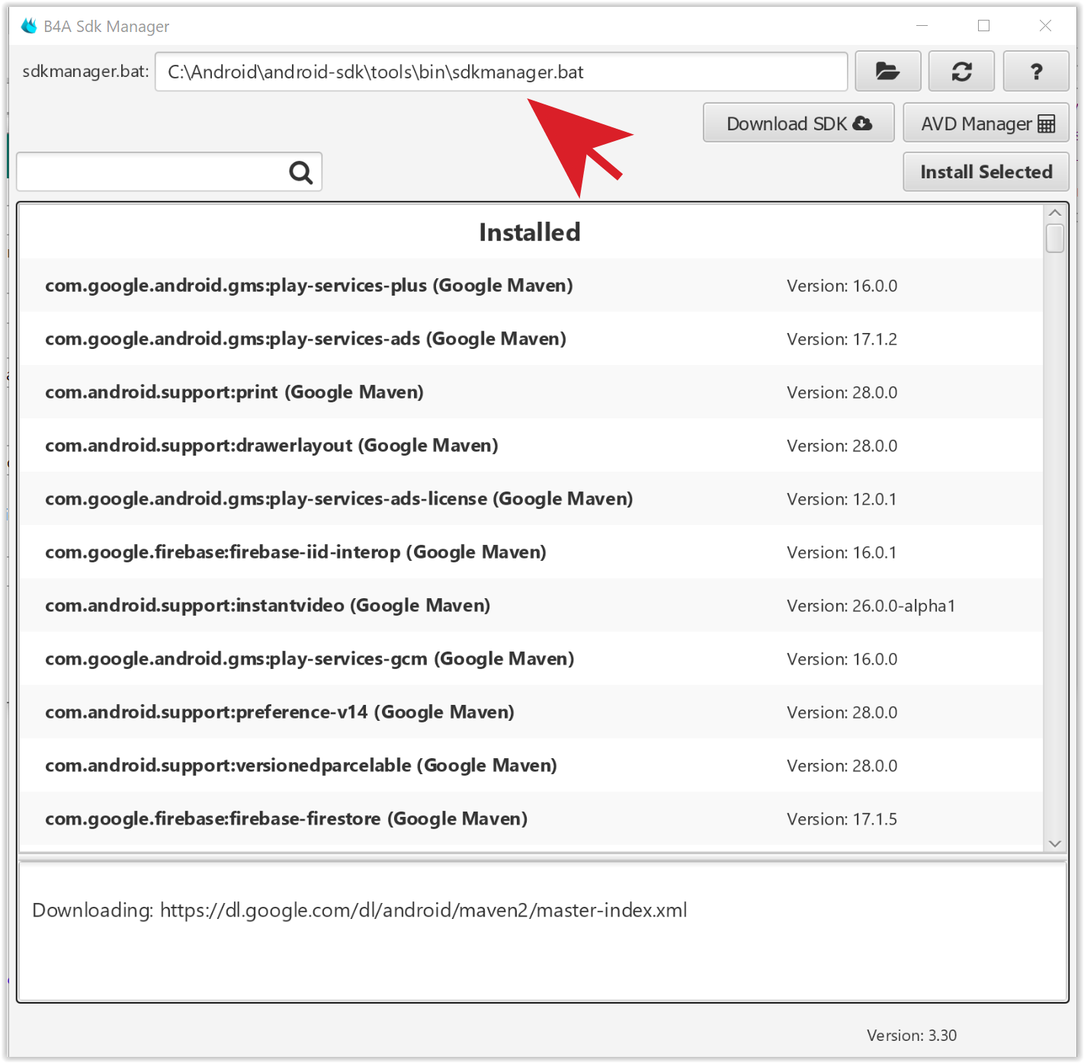Select firebase-iid-interop package row
The height and width of the screenshot is (1063, 1084).
click(x=531, y=552)
